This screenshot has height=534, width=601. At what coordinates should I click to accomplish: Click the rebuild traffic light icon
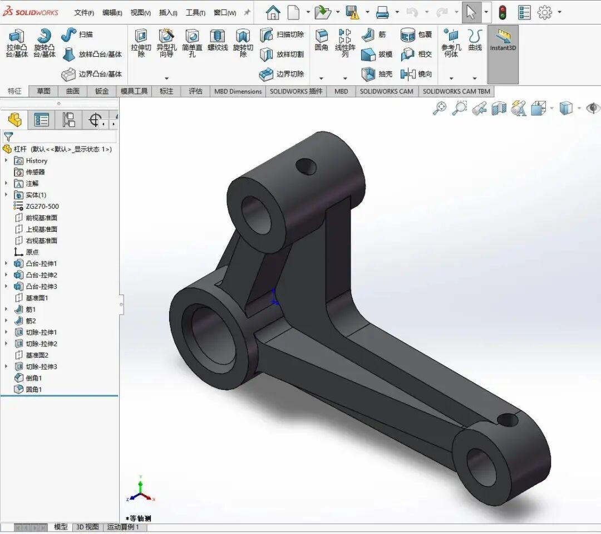[502, 12]
